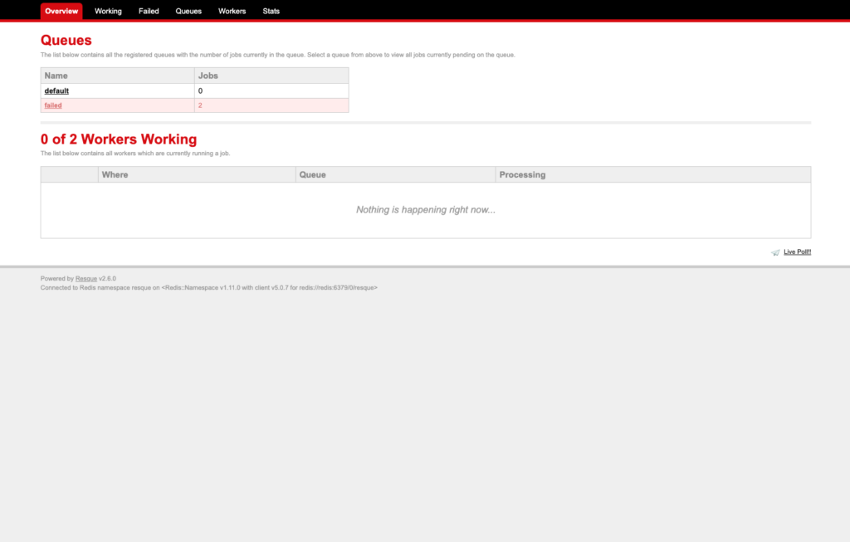Start live polling via Live Poll link

[797, 252]
